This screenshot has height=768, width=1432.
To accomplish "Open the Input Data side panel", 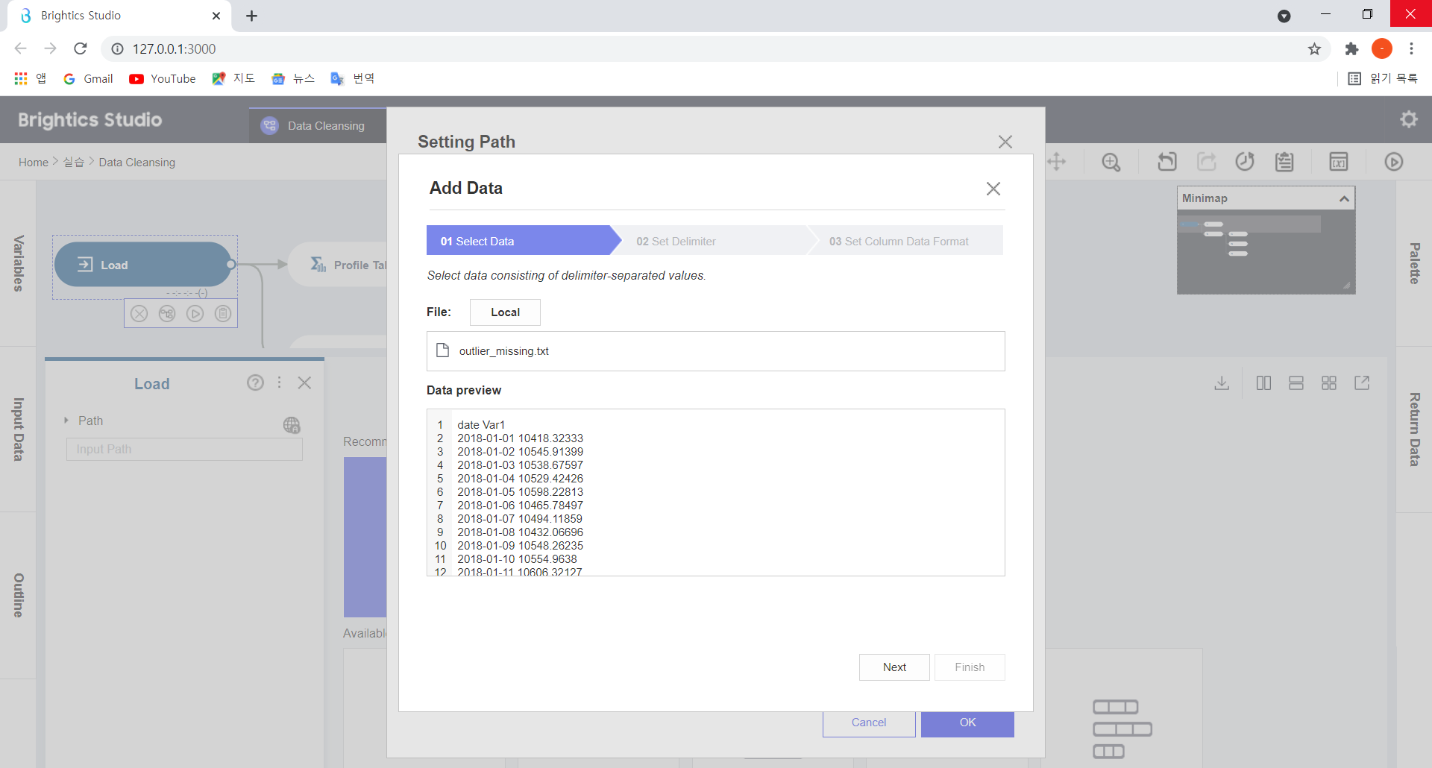I will point(19,429).
